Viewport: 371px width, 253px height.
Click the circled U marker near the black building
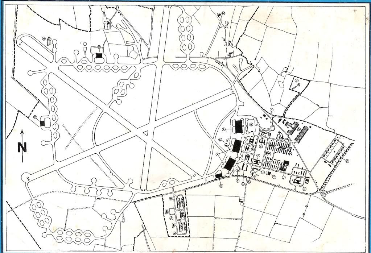284,177
